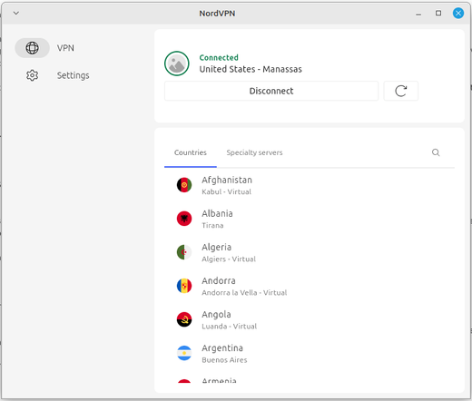Screen dimensions: 472x401
Task: Connect to Angola server
Action: (x=310, y=319)
